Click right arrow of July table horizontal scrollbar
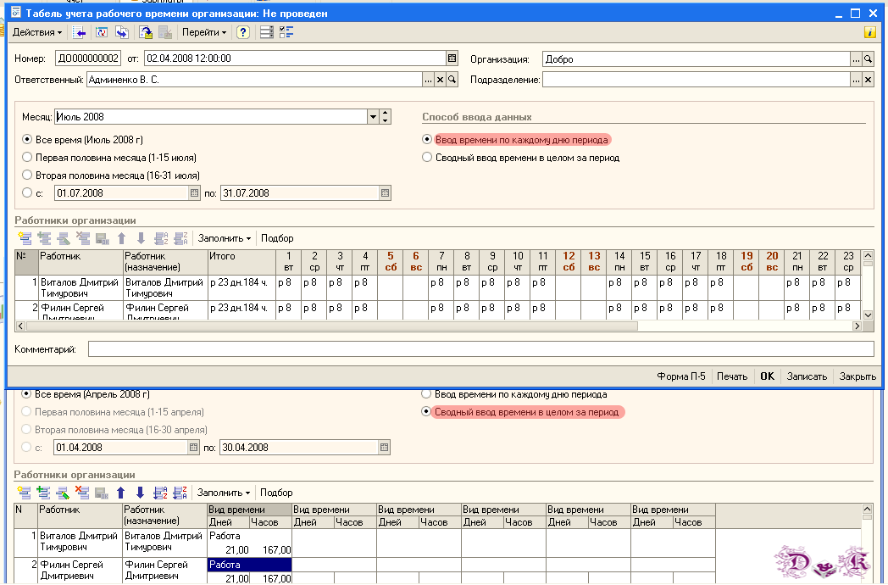The height and width of the screenshot is (585, 888). click(857, 326)
